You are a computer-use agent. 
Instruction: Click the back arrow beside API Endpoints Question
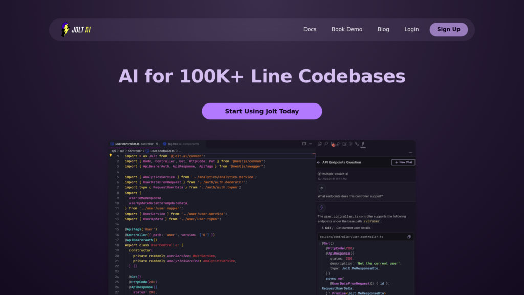(x=319, y=162)
